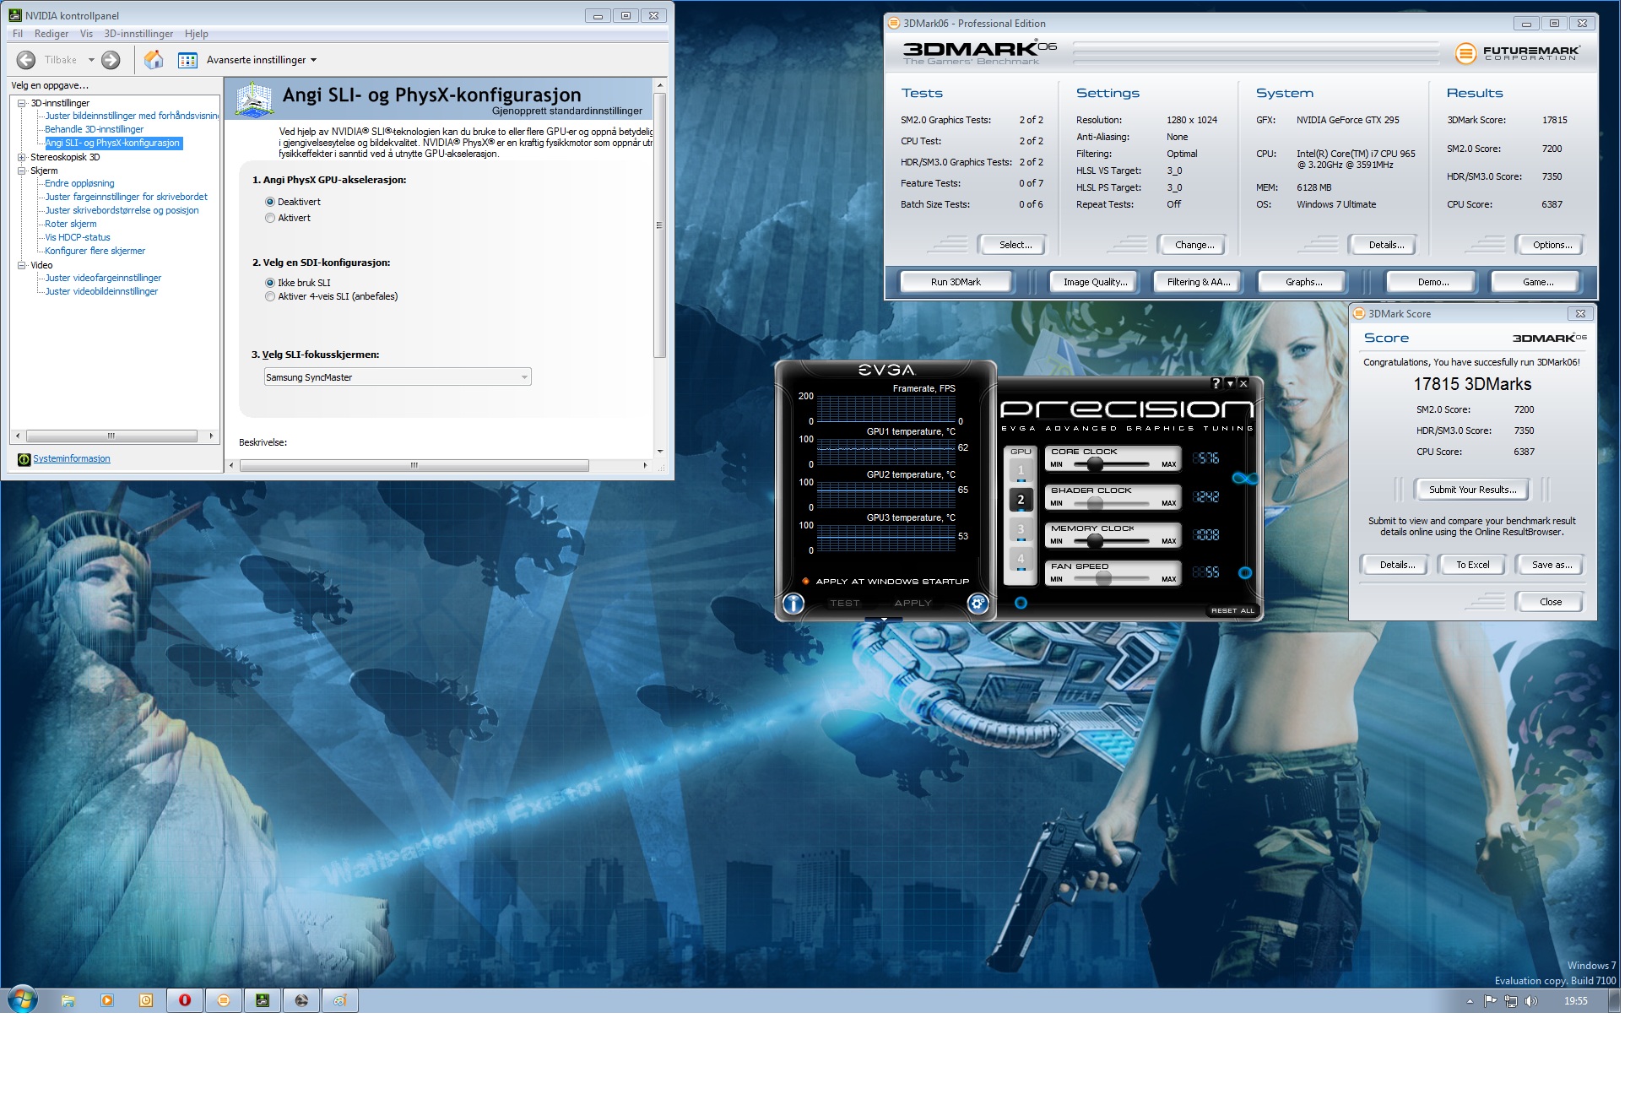Click the help question mark in Precision
The height and width of the screenshot is (1094, 1641).
(x=1216, y=383)
